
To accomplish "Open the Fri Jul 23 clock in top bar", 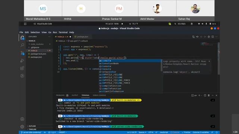I will pyautogui.click(x=112, y=24).
